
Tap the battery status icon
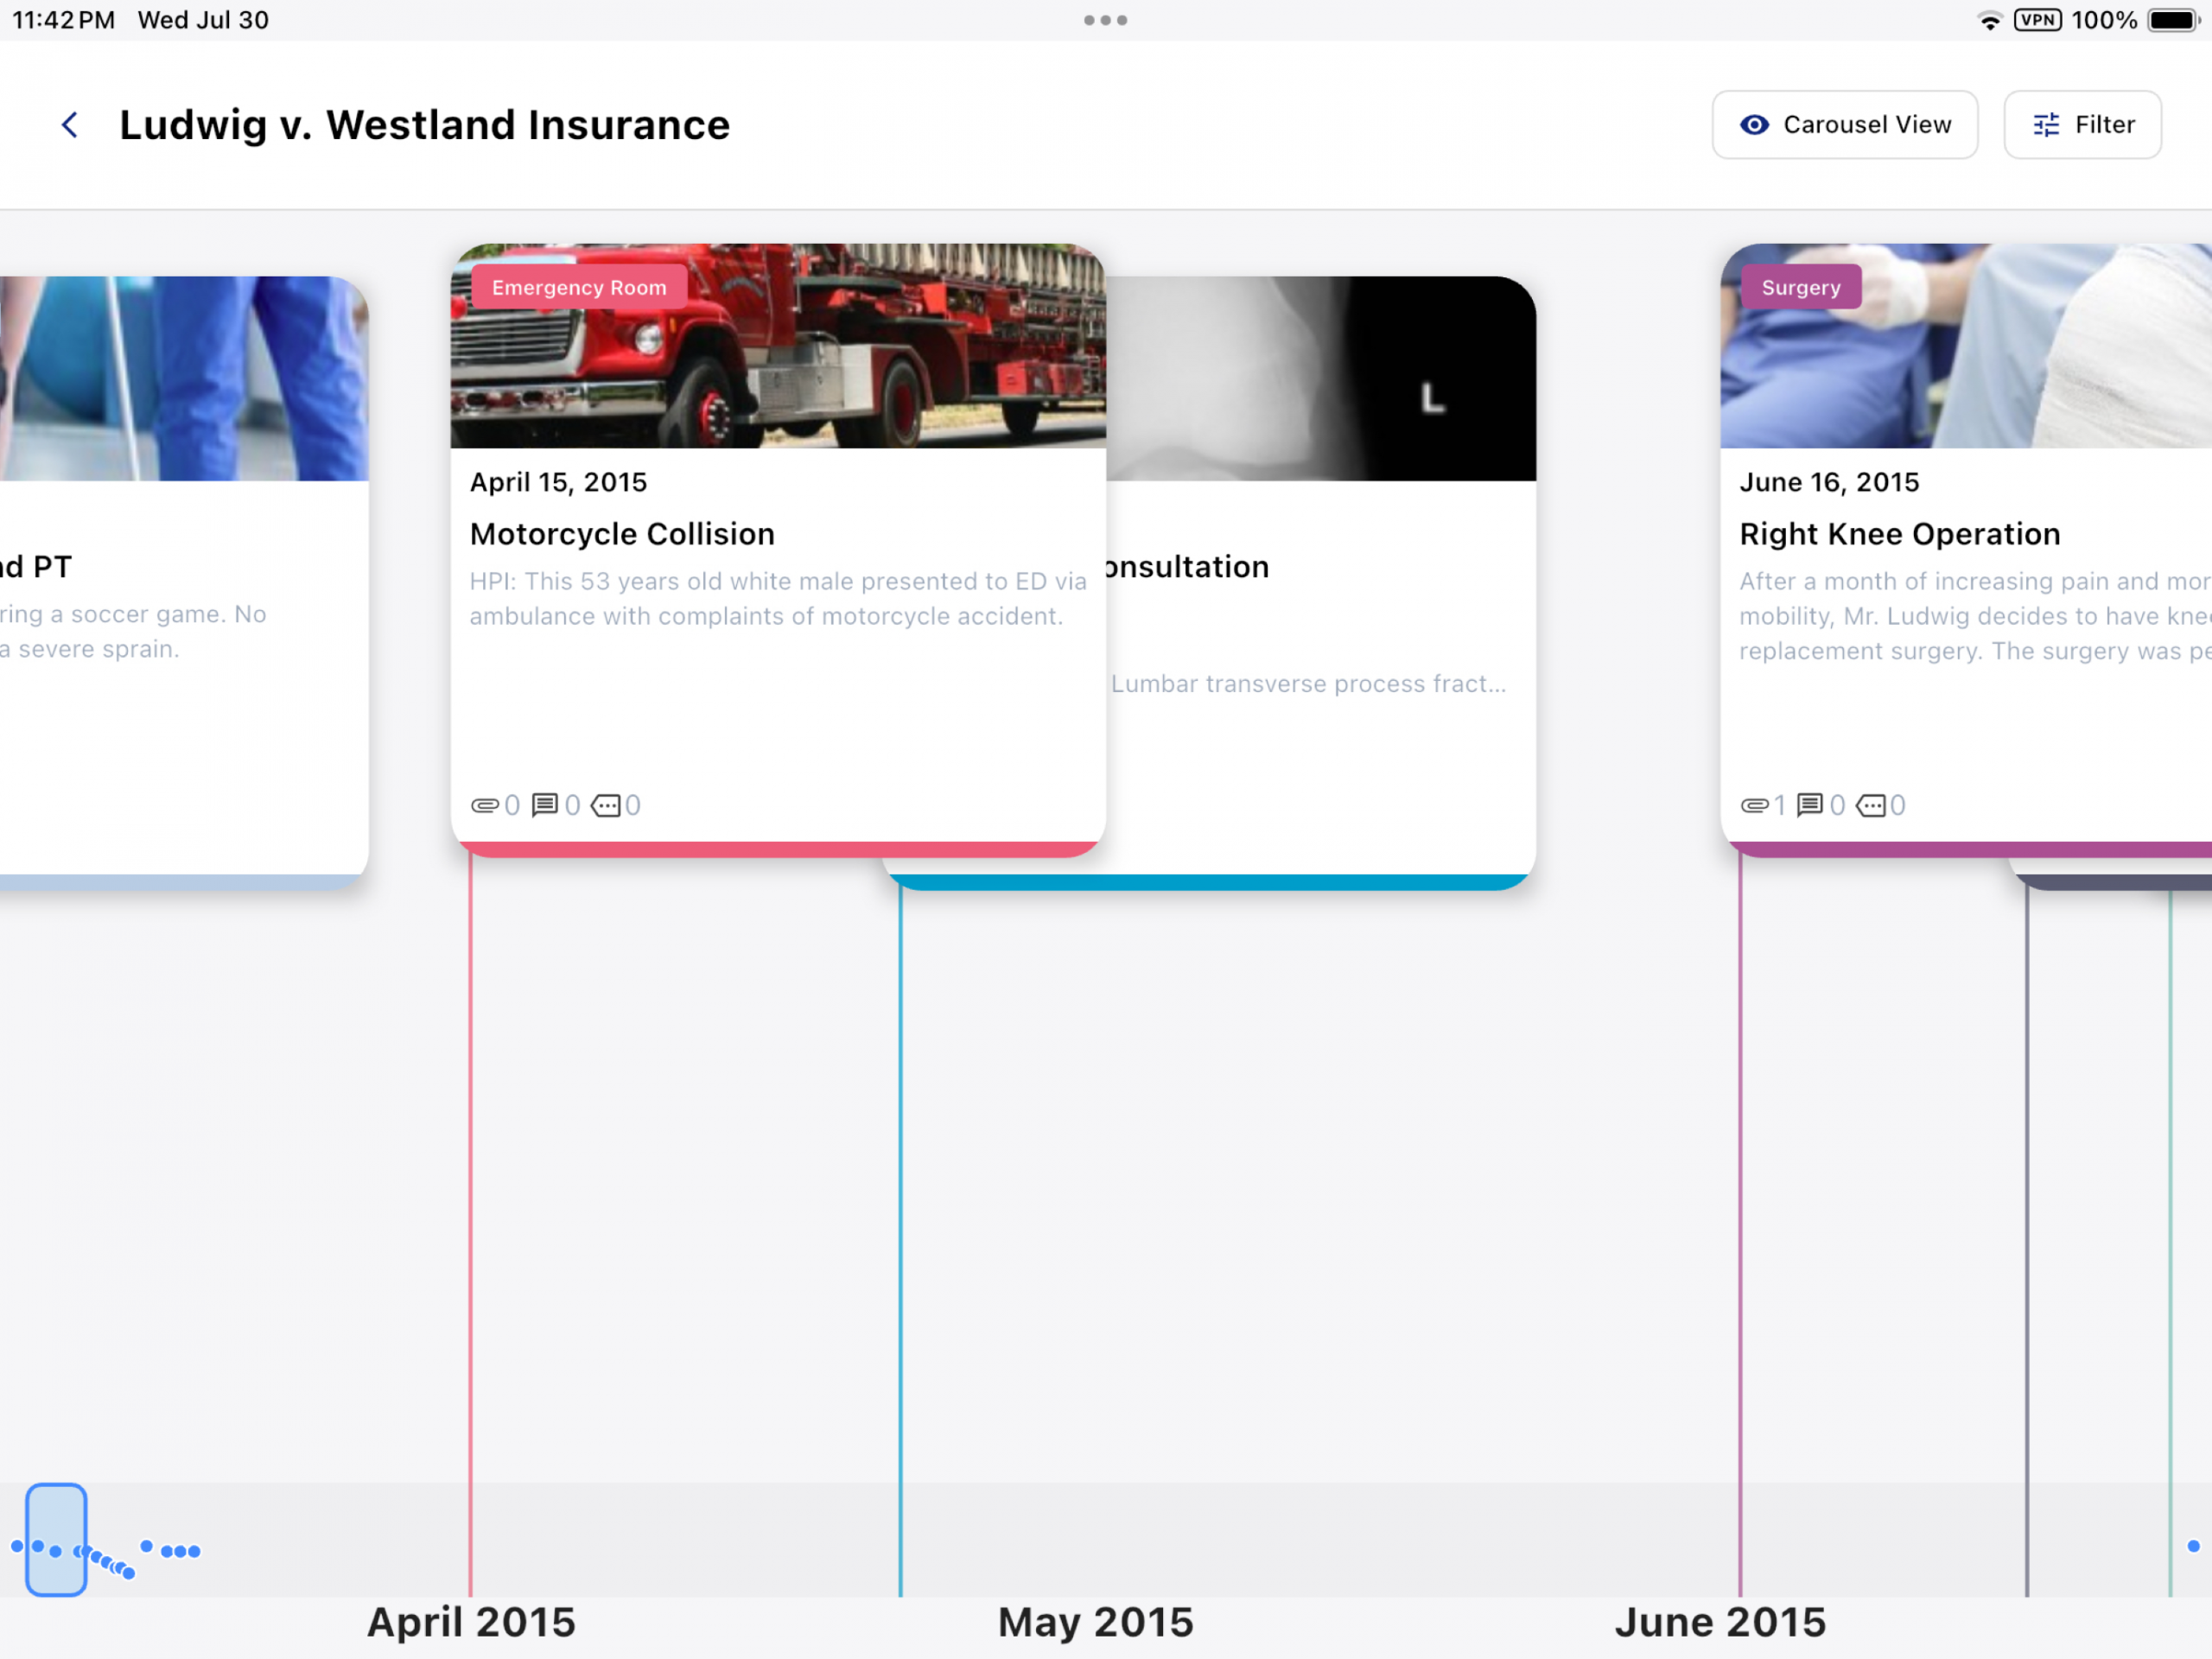[2171, 20]
